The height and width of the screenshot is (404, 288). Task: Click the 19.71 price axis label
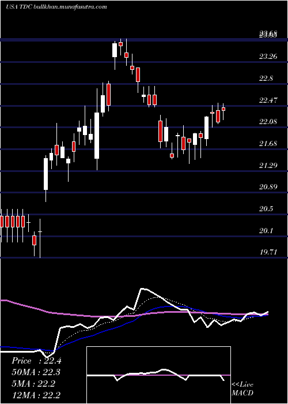coord(268,252)
